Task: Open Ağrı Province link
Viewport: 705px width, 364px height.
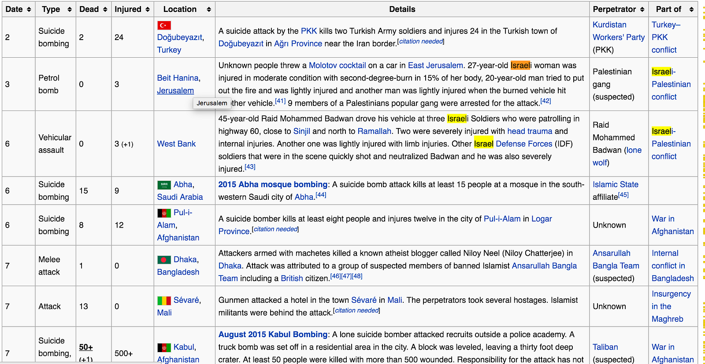Action: (298, 44)
